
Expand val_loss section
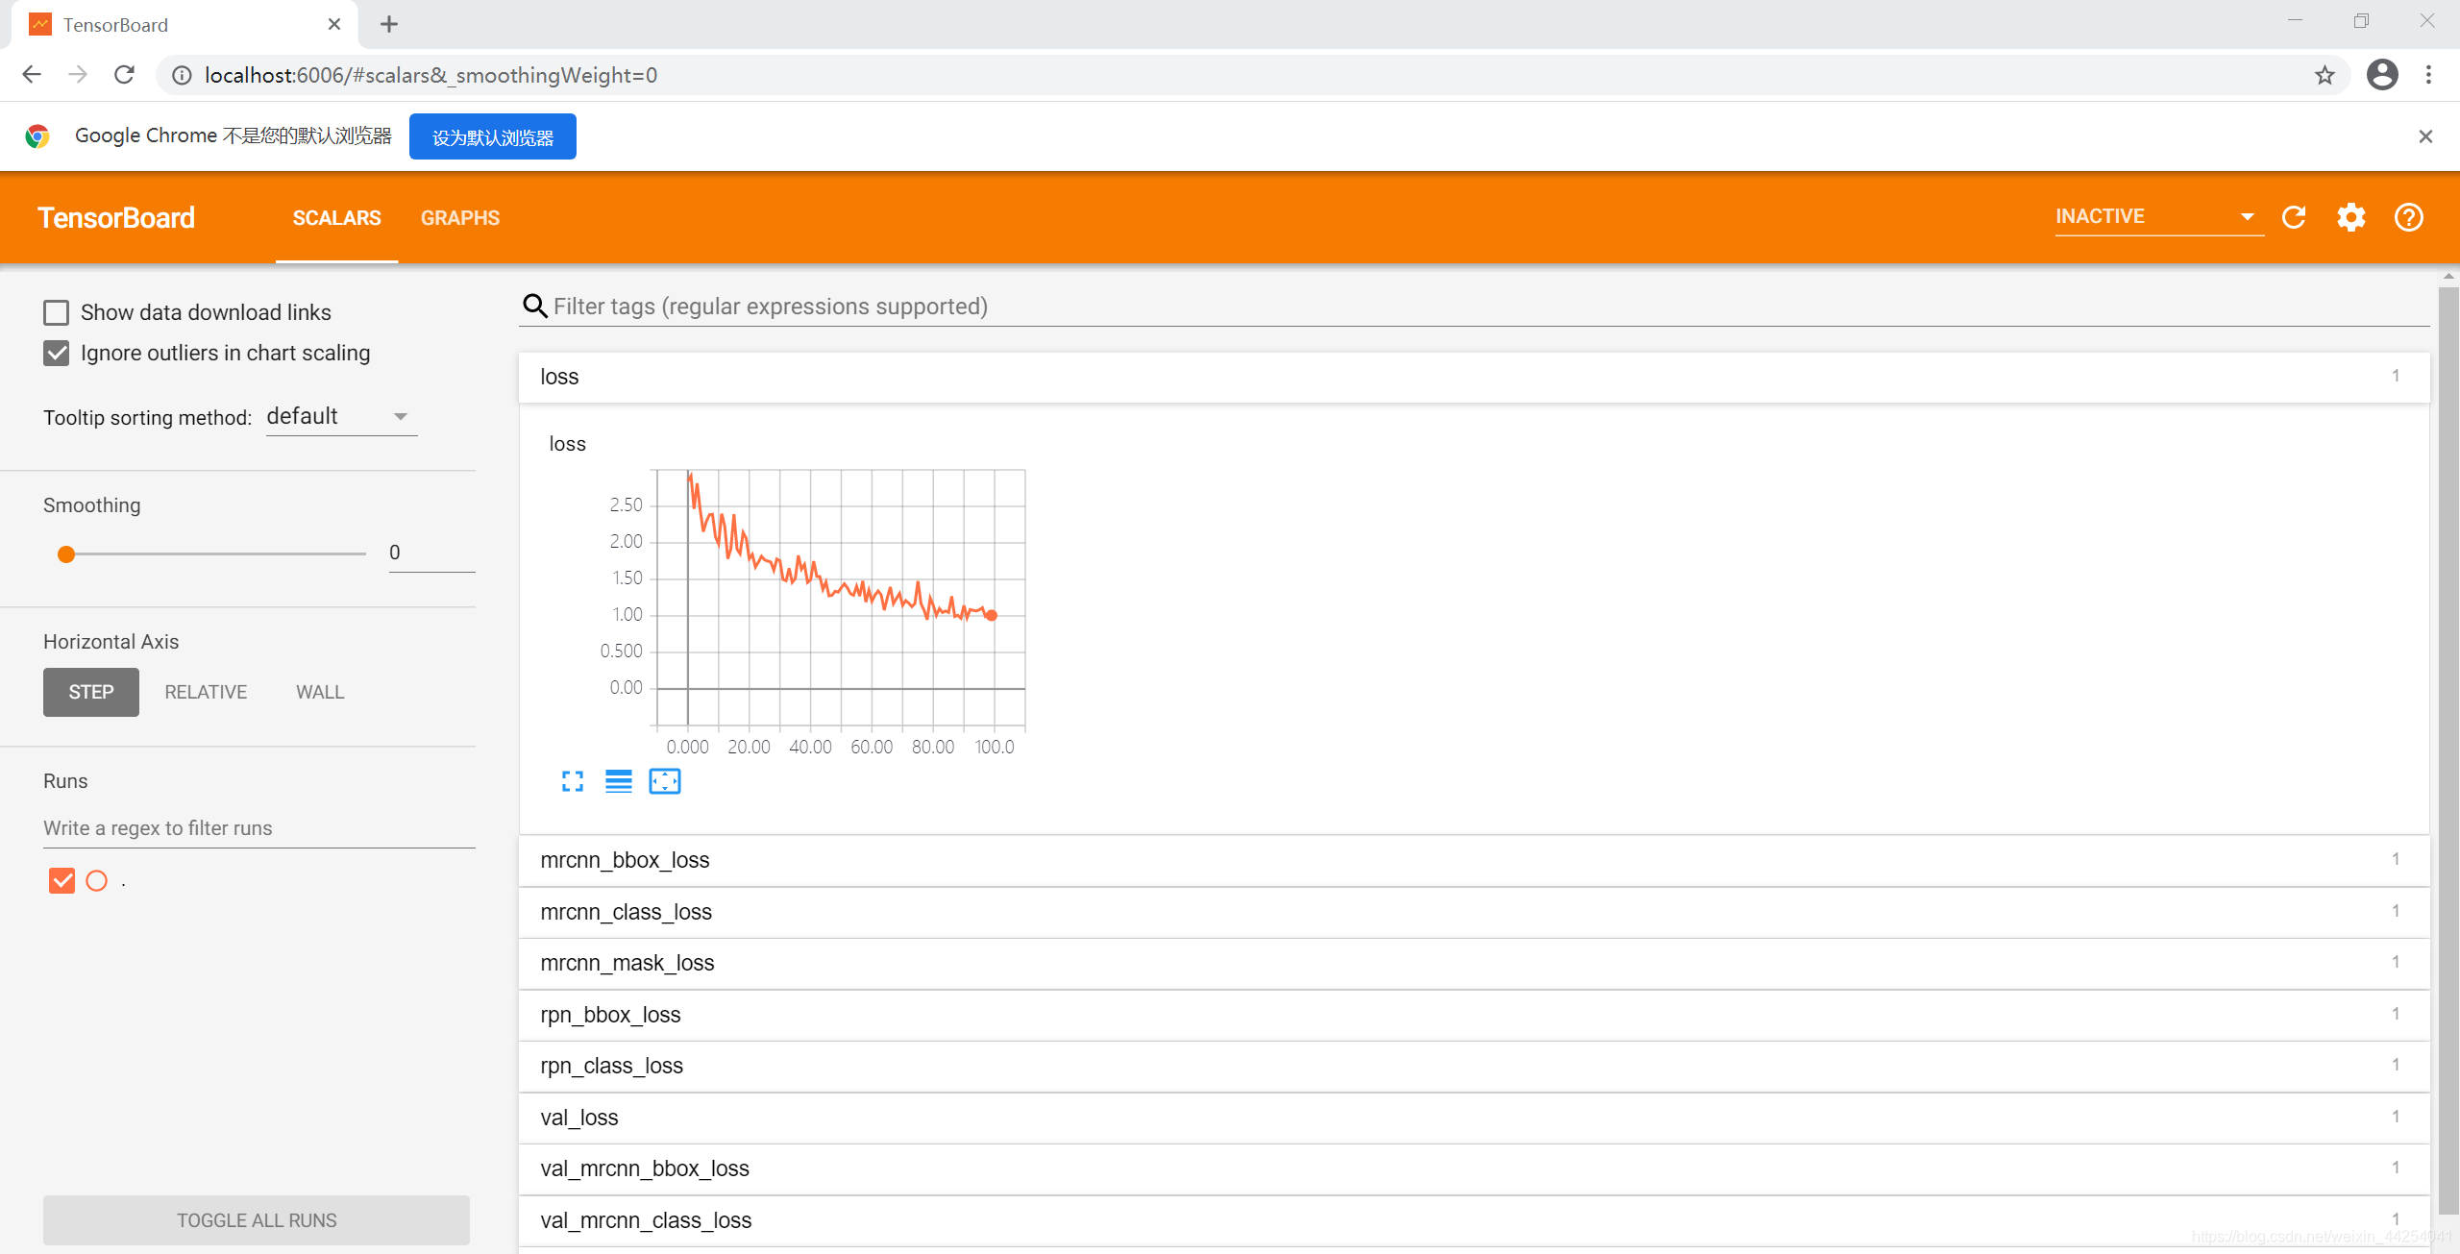[1474, 1118]
